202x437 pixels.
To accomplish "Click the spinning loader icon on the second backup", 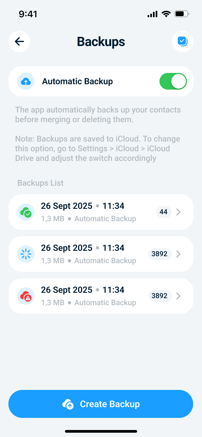I will pos(26,254).
